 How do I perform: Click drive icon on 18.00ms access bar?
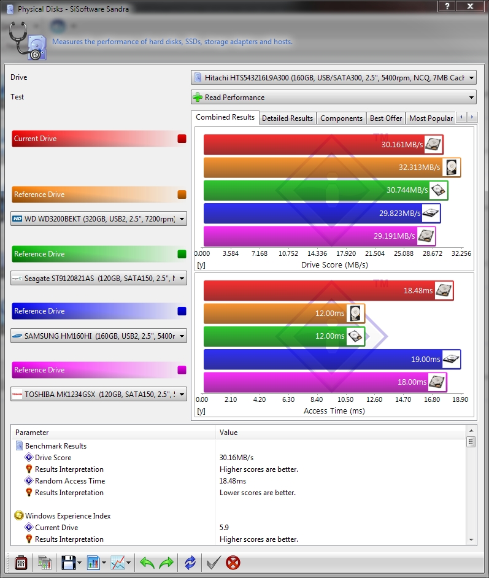437,382
